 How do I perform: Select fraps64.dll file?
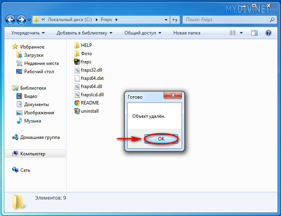click(88, 86)
